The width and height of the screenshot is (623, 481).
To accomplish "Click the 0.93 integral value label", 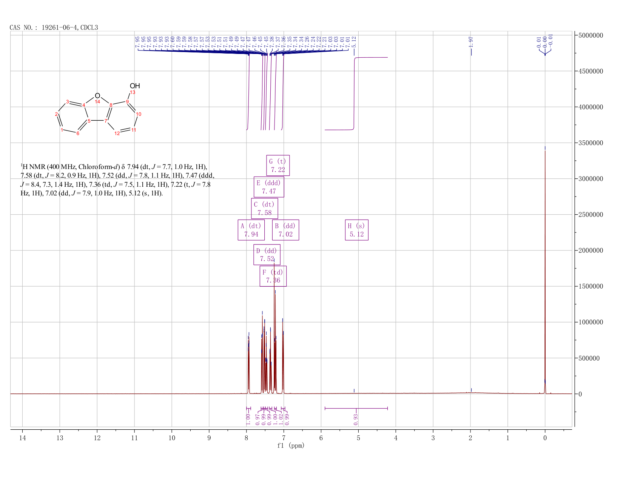I will click(x=356, y=419).
